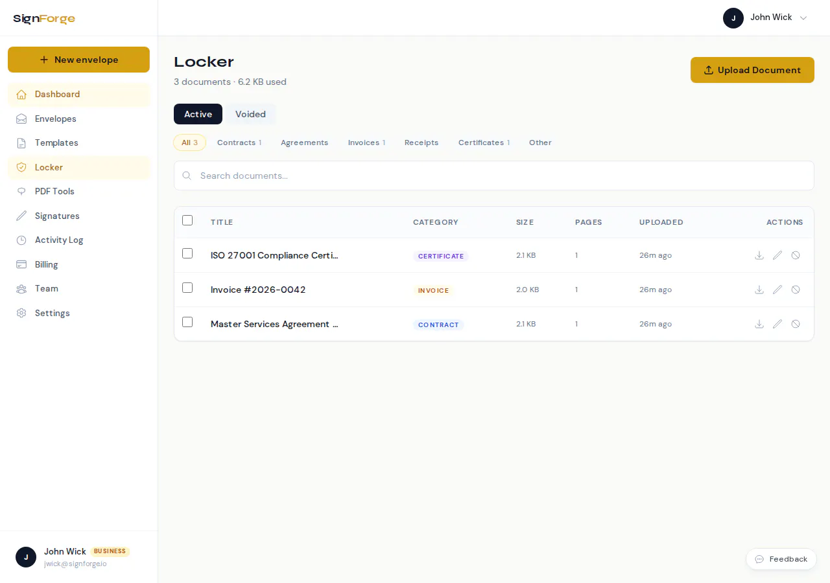Screen dimensions: 830x583
Task: Click the Title column header
Action: coord(222,222)
